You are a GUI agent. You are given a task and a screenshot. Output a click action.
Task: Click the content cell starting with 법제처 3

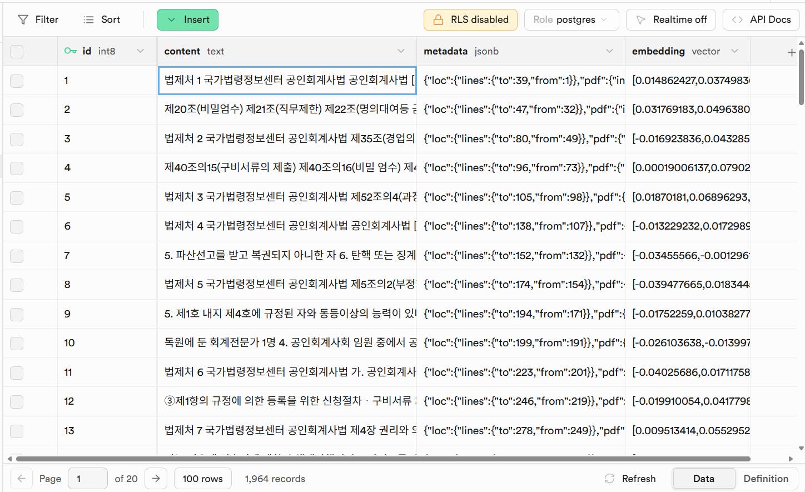(287, 197)
